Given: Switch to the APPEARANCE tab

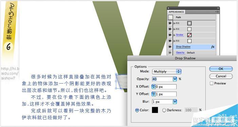Looking at the screenshot, I should tap(176, 12).
